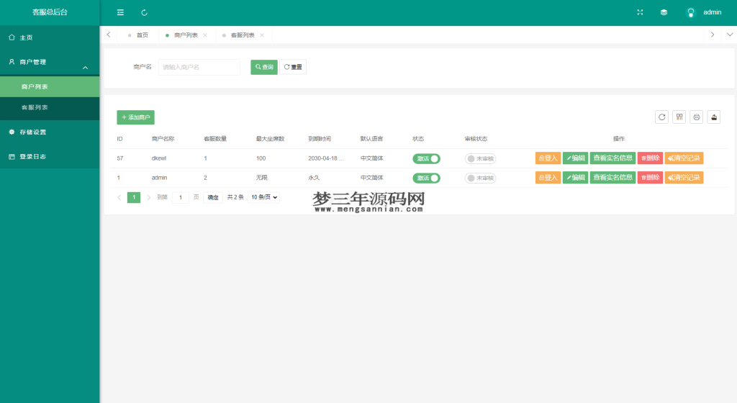Click 查看实名信息 for merchant dkewl
737x403 pixels.
pos(612,158)
